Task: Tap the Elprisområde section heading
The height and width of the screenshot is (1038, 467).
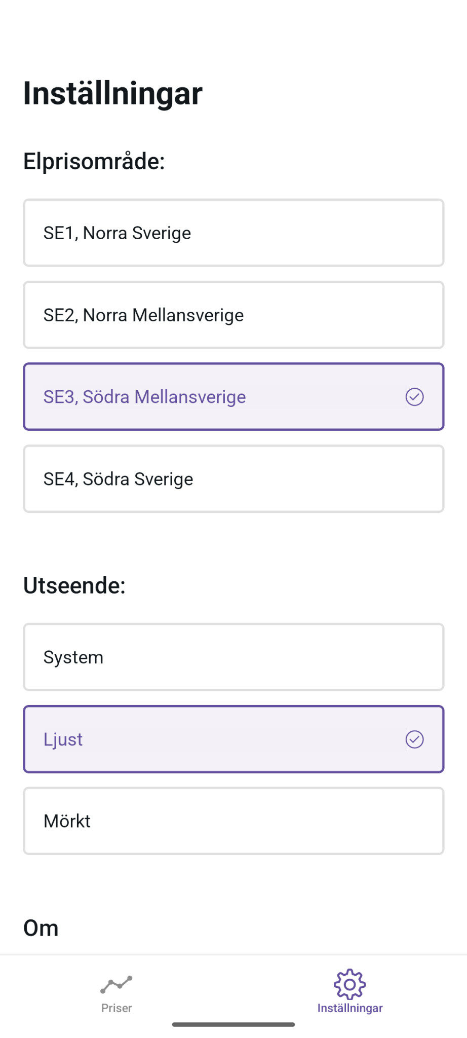Action: (x=94, y=161)
